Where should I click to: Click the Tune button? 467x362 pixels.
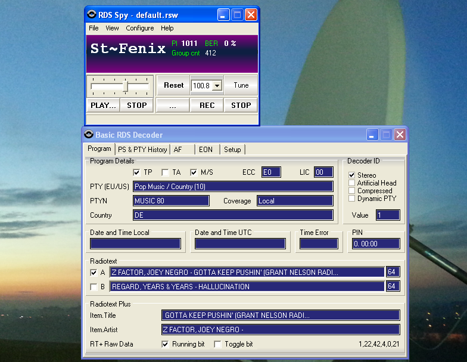pos(241,85)
